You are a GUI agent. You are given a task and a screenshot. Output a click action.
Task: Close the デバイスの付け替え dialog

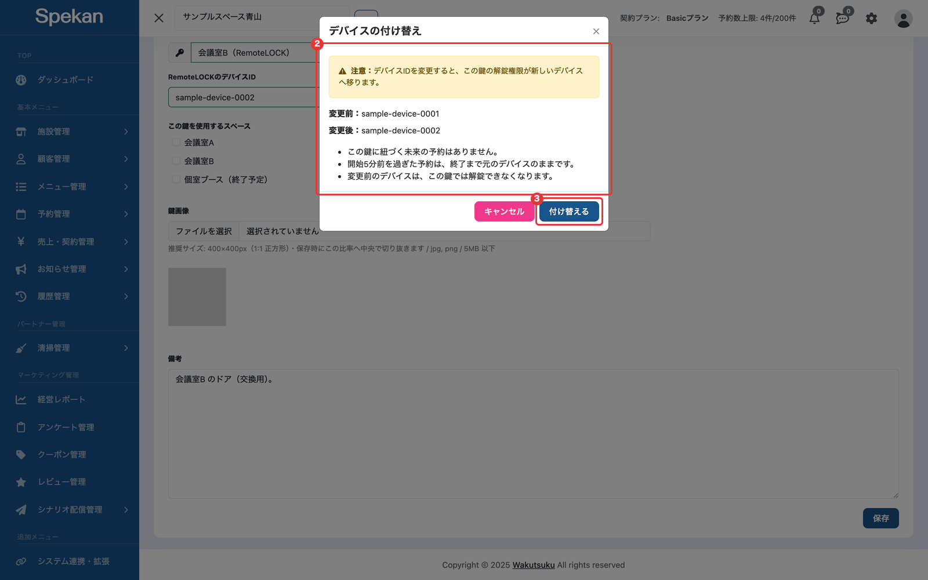coord(596,31)
